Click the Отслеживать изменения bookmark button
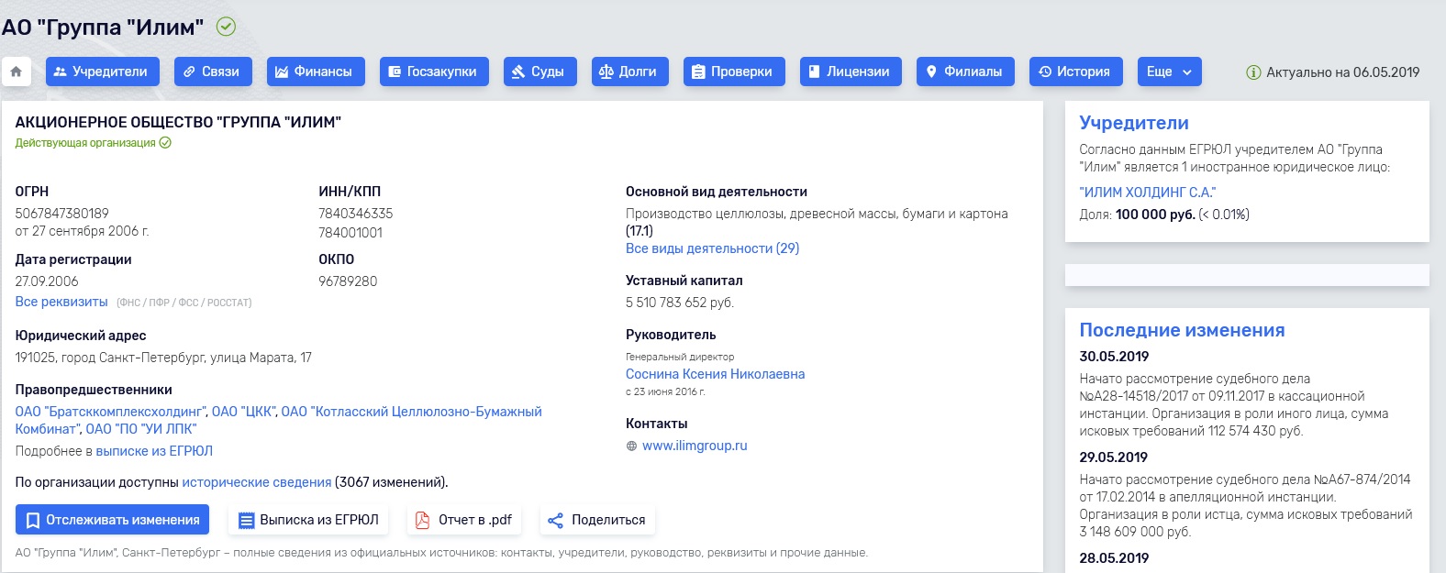Image resolution: width=1446 pixels, height=573 pixels. [x=112, y=520]
